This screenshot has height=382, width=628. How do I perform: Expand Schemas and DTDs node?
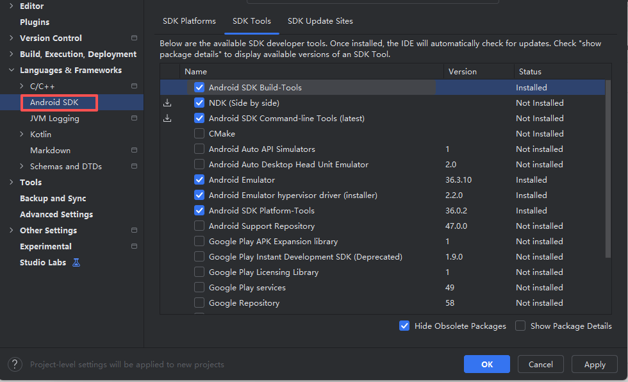(22, 166)
